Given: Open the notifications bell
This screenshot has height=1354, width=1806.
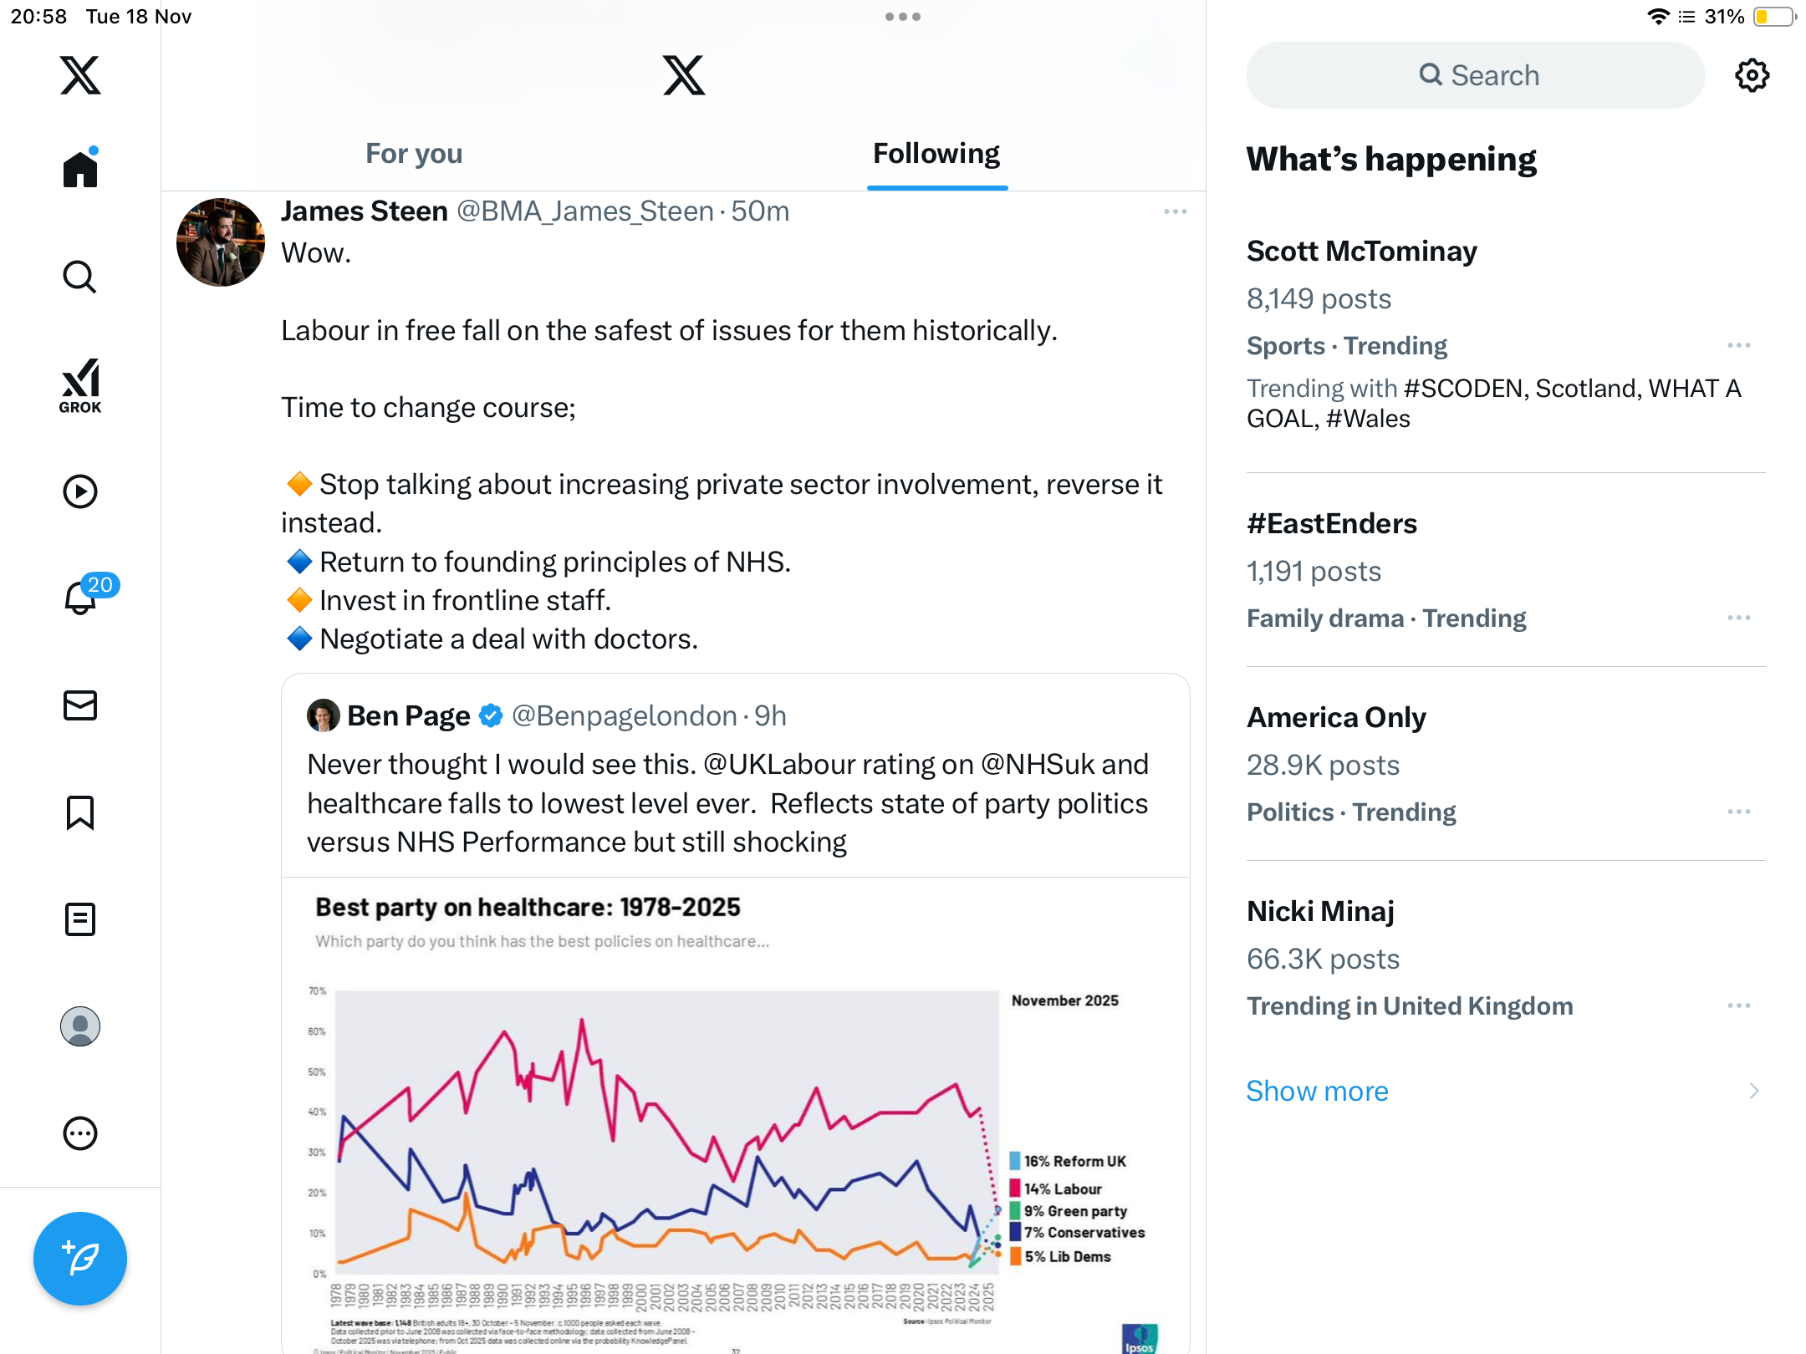Looking at the screenshot, I should click(x=81, y=597).
